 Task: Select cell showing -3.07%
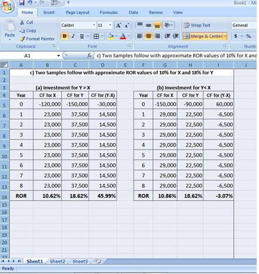(x=219, y=196)
